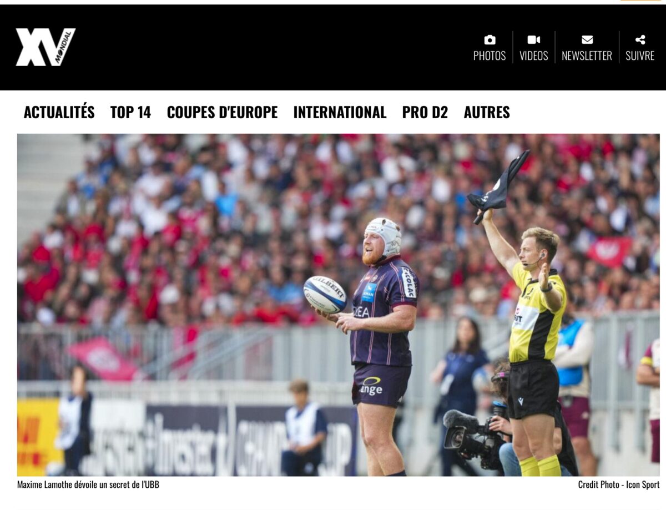
Task: Click the camera Photos icon
Action: pyautogui.click(x=490, y=39)
